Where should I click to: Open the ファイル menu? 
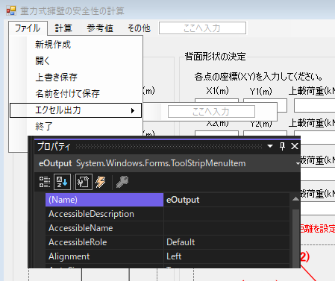click(28, 28)
